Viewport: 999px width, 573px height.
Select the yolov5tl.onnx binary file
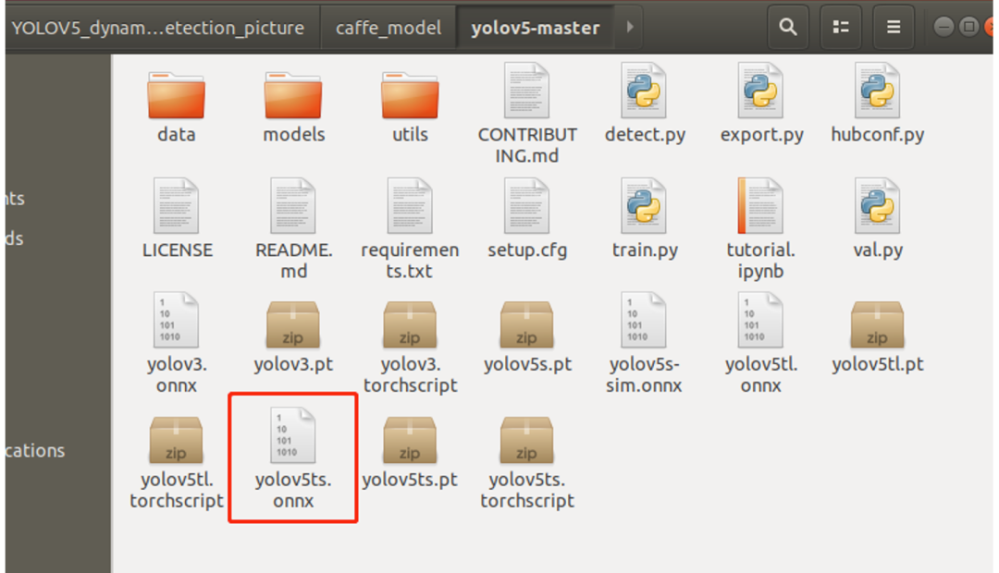[x=760, y=320]
